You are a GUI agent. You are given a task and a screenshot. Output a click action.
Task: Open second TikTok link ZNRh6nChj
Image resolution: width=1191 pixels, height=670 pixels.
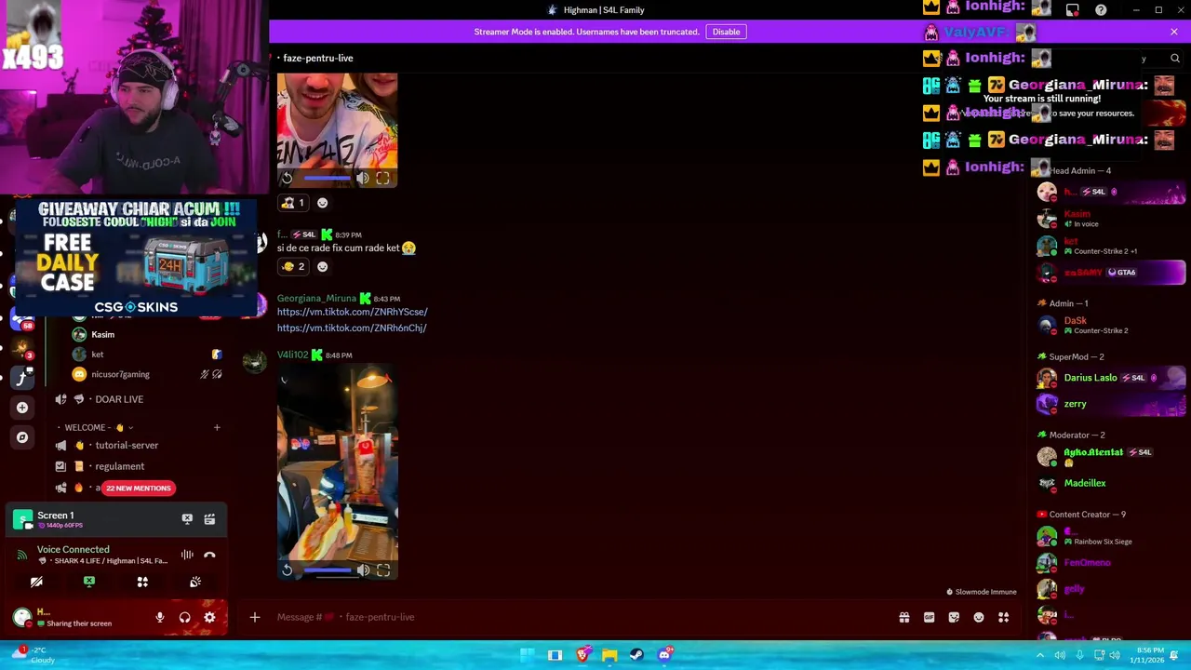click(352, 328)
